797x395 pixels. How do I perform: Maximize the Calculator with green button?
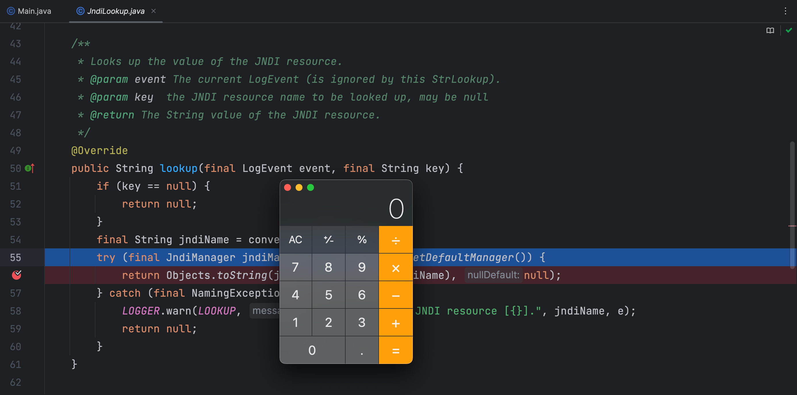310,187
